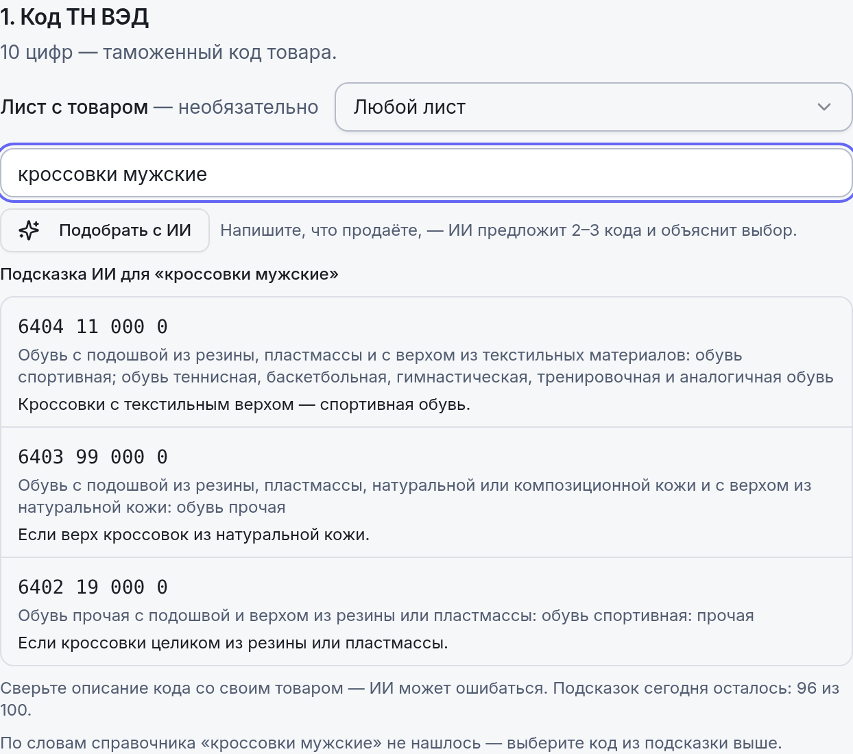Select code suggestion 6404 11 000 0

[426, 363]
